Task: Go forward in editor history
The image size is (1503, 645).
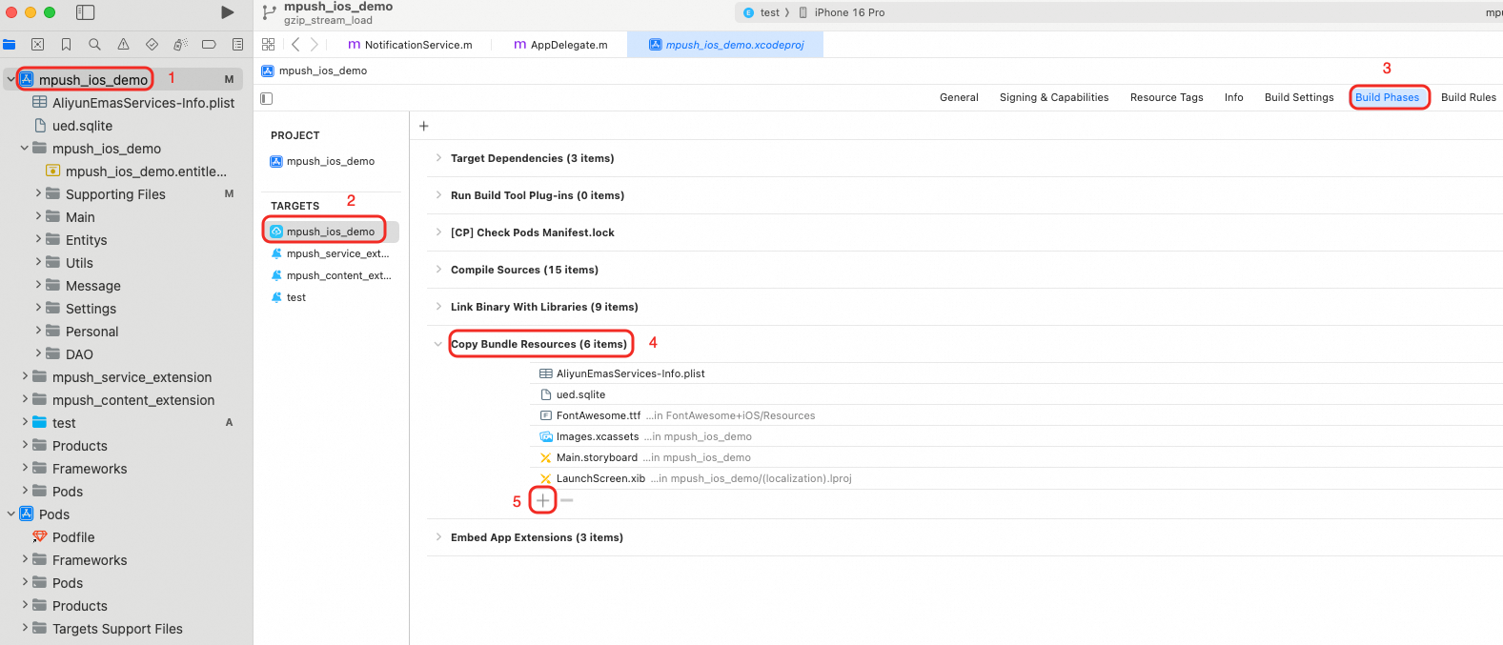Action: pyautogui.click(x=315, y=45)
